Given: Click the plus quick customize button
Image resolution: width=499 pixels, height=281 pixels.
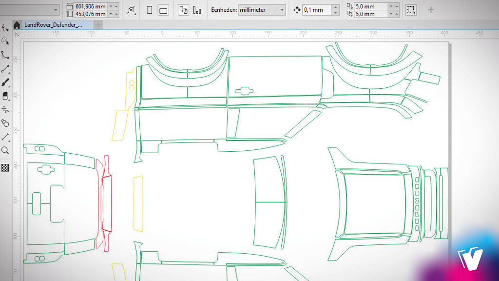Looking at the screenshot, I should point(431,10).
